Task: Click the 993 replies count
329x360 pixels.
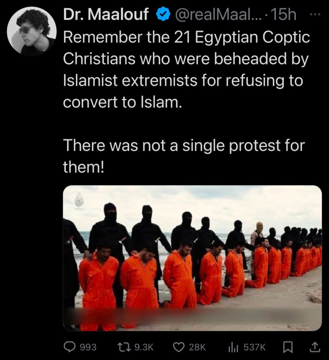Action: coord(88,347)
